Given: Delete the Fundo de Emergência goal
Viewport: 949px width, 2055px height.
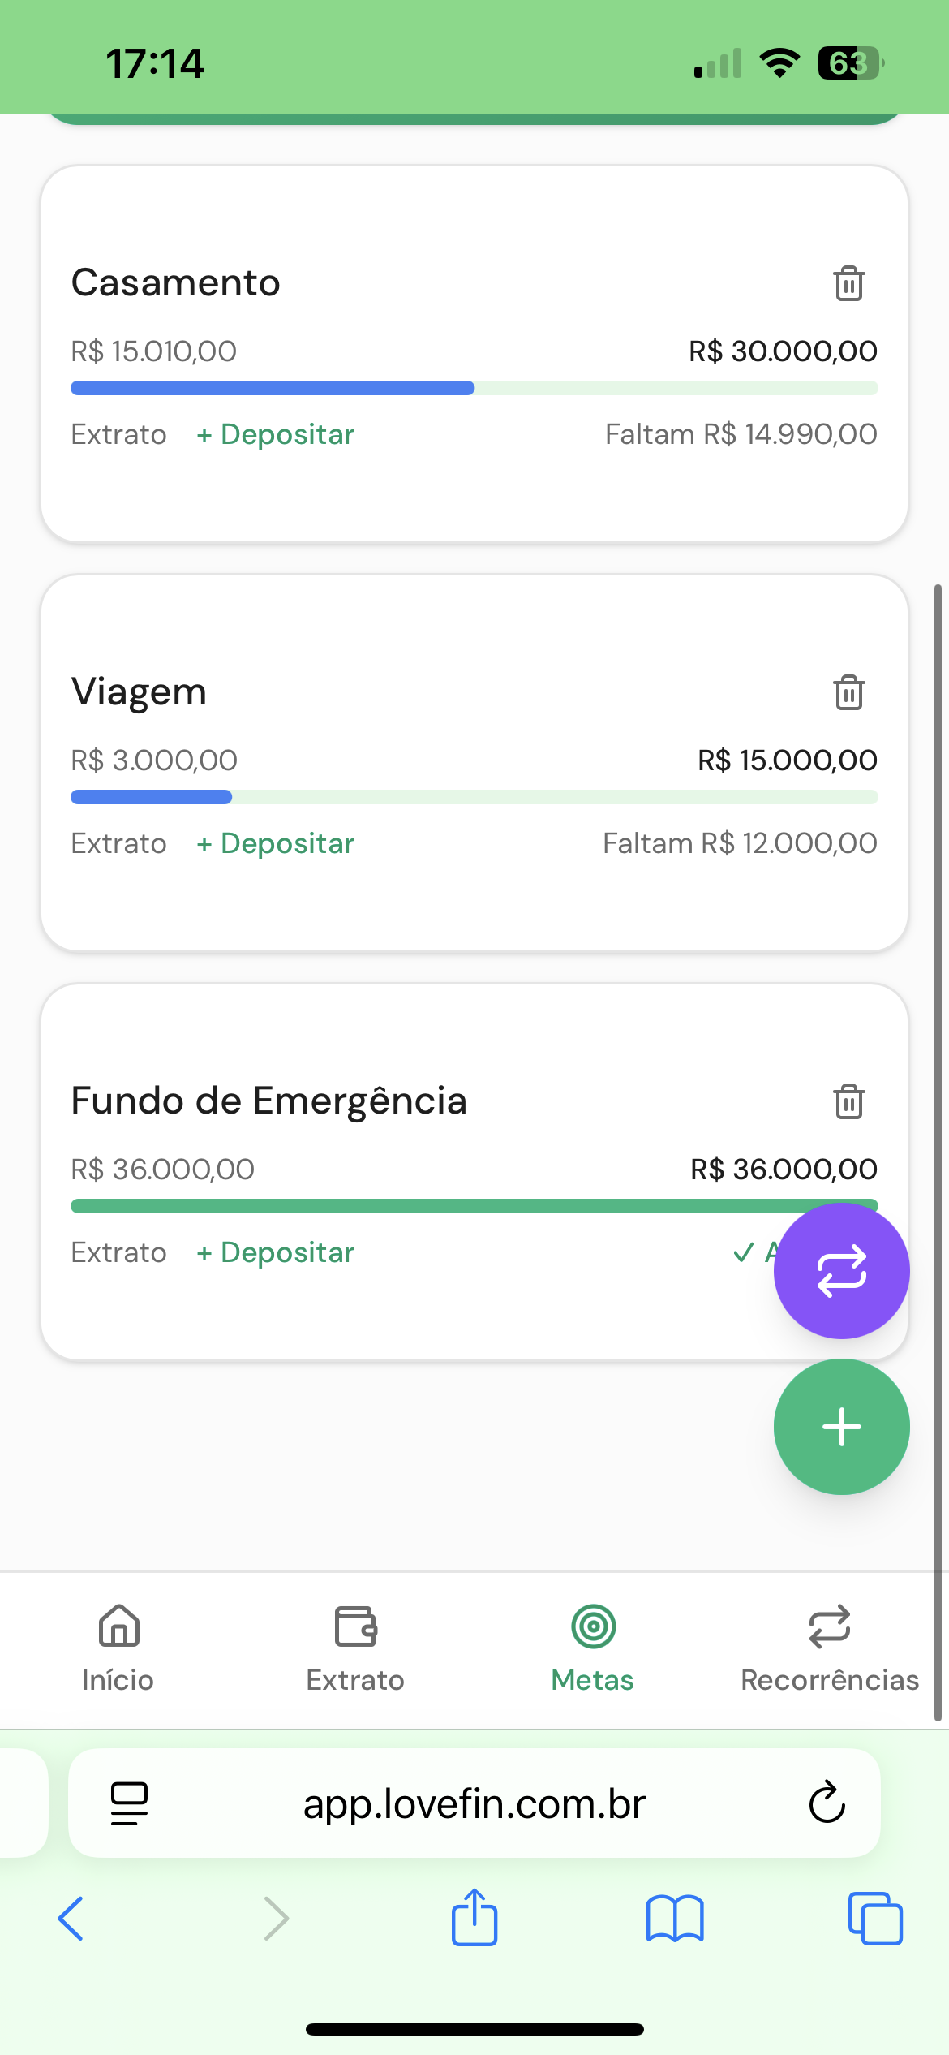Looking at the screenshot, I should (848, 1101).
